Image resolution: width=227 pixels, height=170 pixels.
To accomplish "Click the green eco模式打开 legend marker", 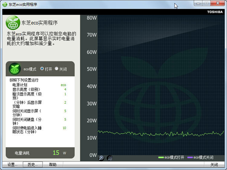I will click(161, 157).
